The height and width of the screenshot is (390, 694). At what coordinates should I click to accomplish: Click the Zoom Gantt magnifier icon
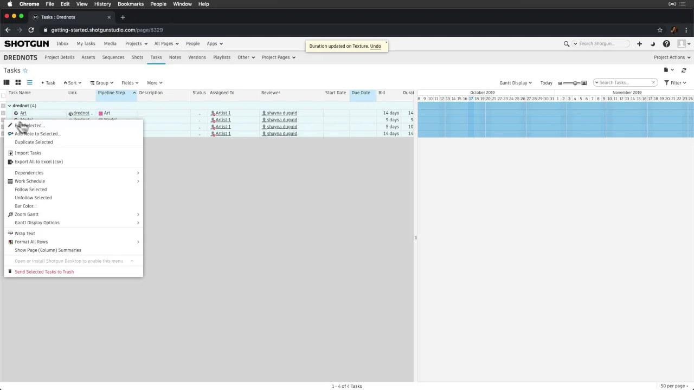[10, 214]
